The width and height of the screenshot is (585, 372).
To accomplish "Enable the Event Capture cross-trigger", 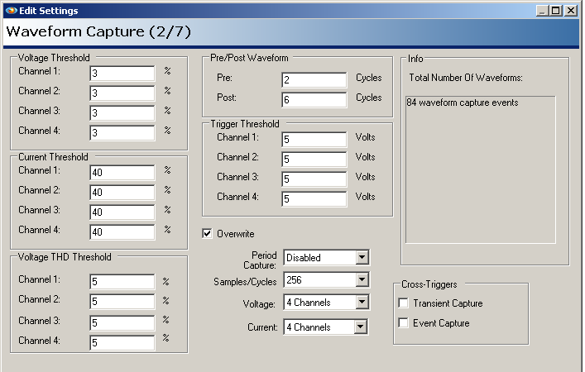I will pos(403,322).
